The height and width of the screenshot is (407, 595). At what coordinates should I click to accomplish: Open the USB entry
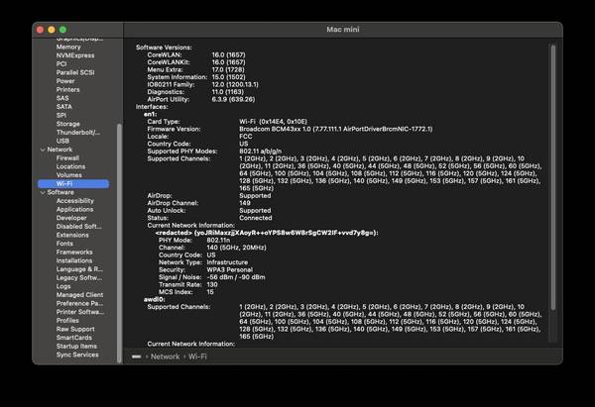(62, 141)
